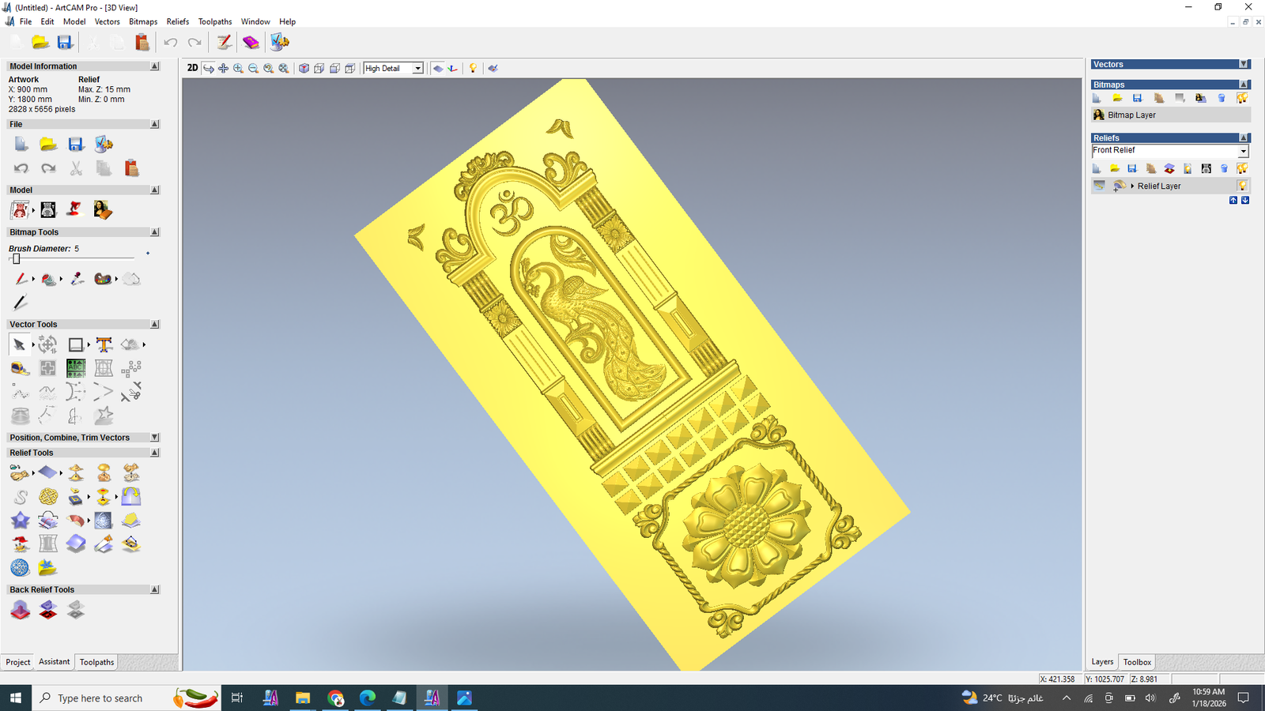Switch to 2D view button
1265x711 pixels.
pyautogui.click(x=192, y=68)
